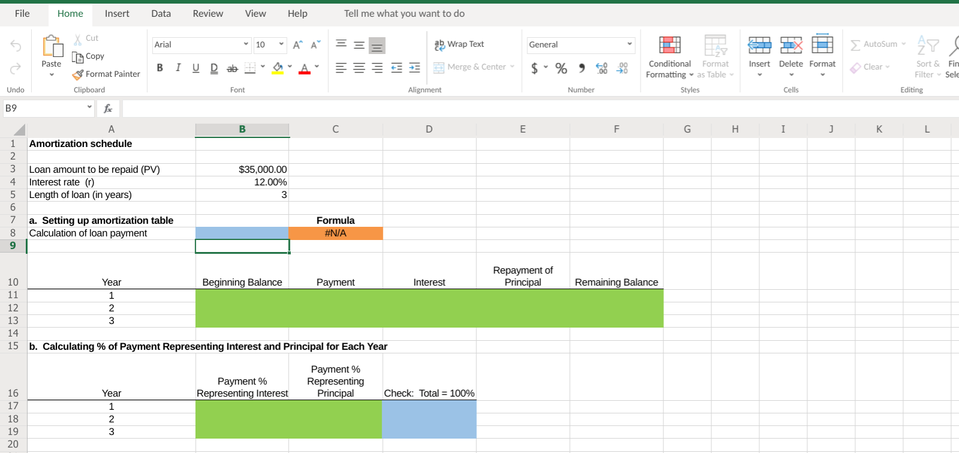This screenshot has height=453, width=959.
Task: Apply percent style formatting
Action: pos(561,68)
